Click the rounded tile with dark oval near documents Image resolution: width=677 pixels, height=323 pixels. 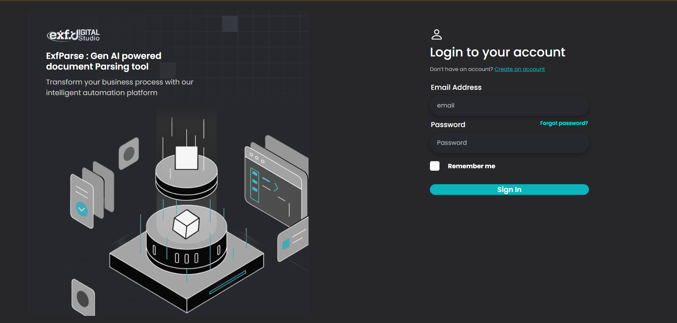129,154
